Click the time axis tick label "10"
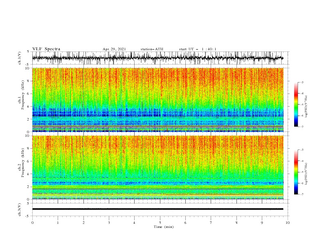 point(288,223)
